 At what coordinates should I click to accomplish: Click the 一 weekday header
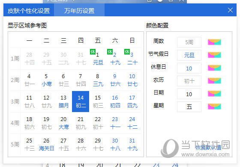point(29,40)
